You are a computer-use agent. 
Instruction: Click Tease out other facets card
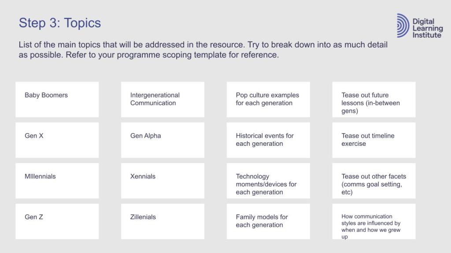pos(374,181)
